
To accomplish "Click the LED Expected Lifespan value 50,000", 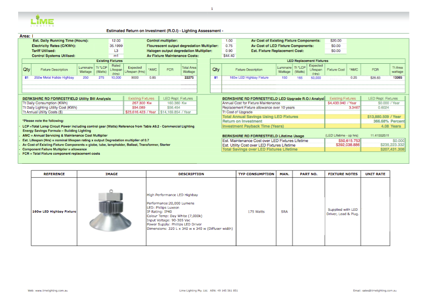I will pyautogui.click(x=316, y=78).
